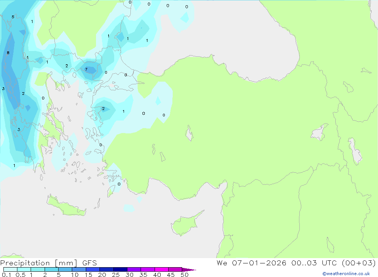Click the '7' precipitation value on map
This screenshot has width=378, height=277.
pyautogui.click(x=86, y=70)
